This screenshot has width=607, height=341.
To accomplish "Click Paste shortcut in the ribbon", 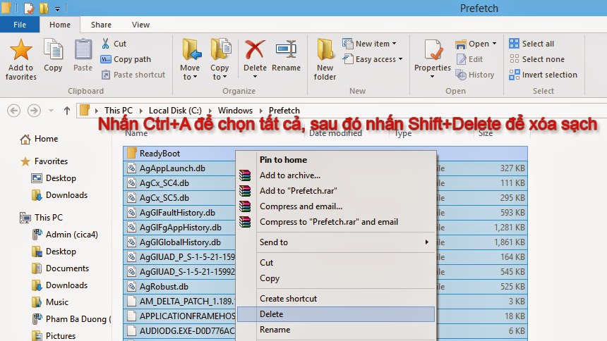I will 133,75.
